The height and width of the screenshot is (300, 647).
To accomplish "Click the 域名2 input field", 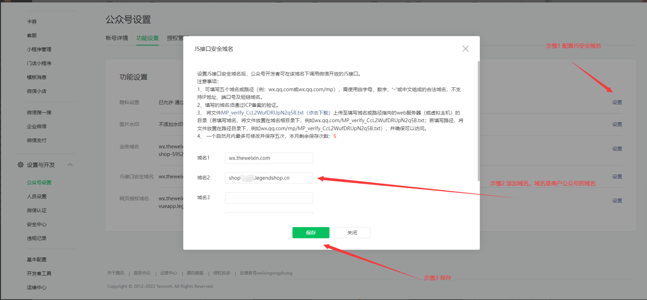I will point(269,178).
